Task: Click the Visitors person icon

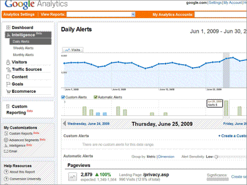Action: coord(8,62)
